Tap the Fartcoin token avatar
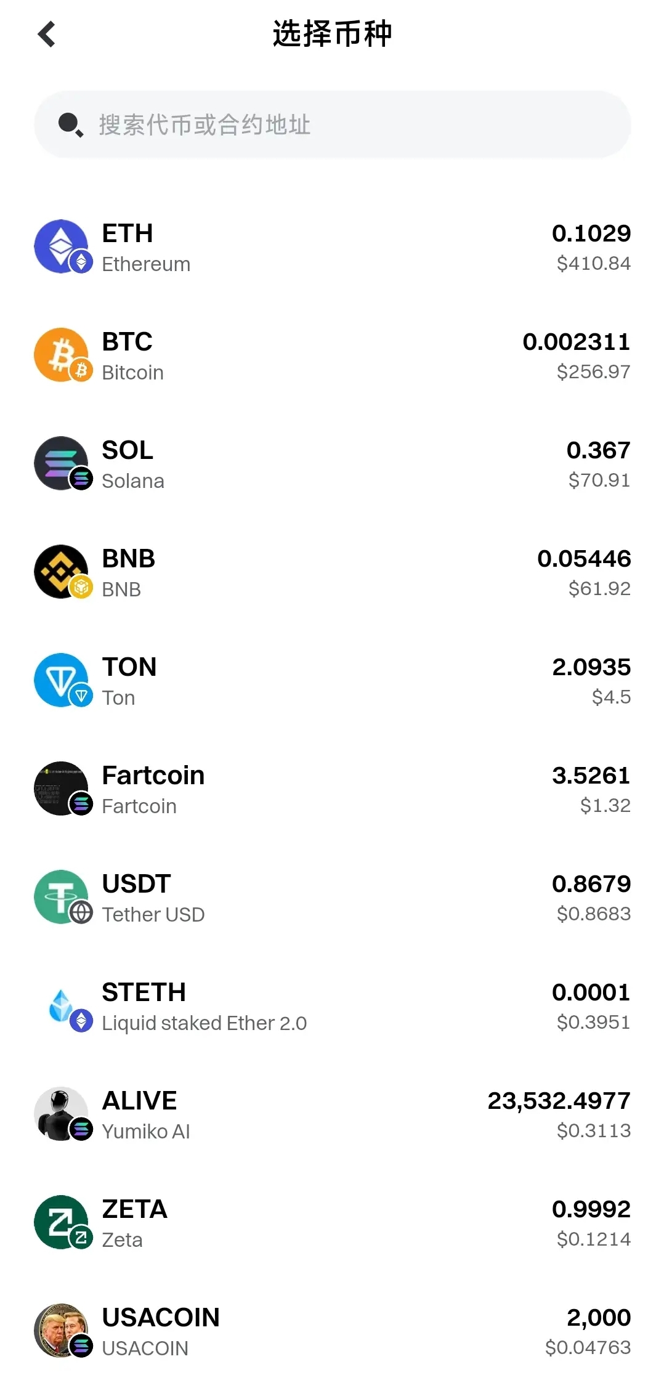Image resolution: width=664 pixels, height=1375 pixels. (x=62, y=789)
